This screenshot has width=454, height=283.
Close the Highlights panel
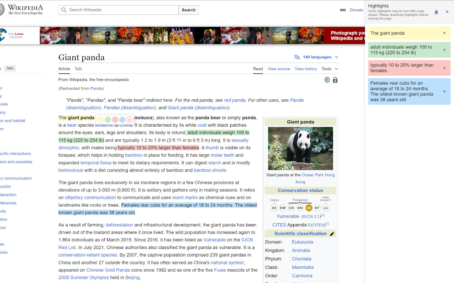coord(447,12)
